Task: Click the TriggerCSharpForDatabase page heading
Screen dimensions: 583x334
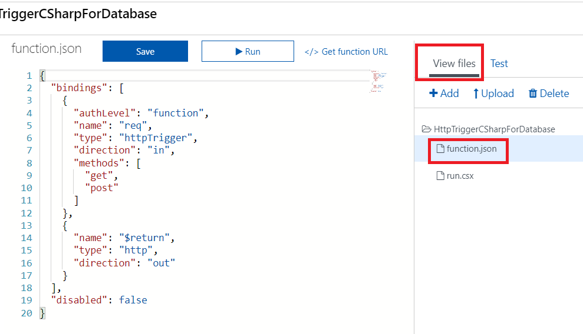Action: (x=77, y=14)
